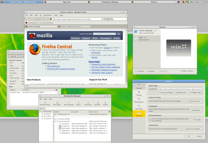
Task: Open the Bookmarks menu in Firefox
Action: [x=47, y=15]
